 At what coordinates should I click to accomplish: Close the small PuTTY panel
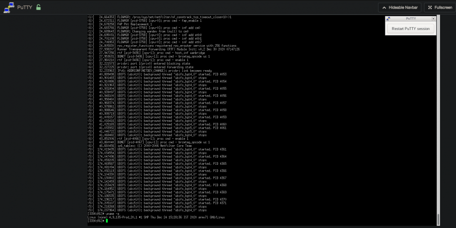(433, 19)
